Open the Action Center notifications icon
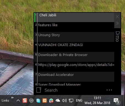The height and width of the screenshot is (106, 125). 117,101
